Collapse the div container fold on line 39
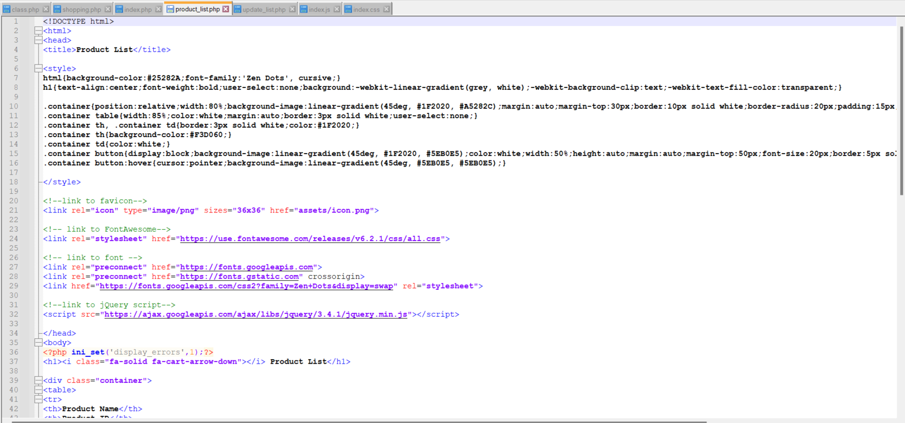The height and width of the screenshot is (423, 905). [x=38, y=380]
